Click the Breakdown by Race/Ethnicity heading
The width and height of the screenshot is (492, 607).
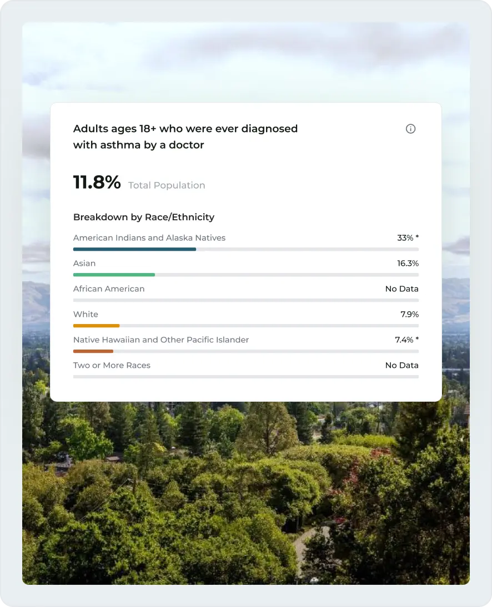144,217
